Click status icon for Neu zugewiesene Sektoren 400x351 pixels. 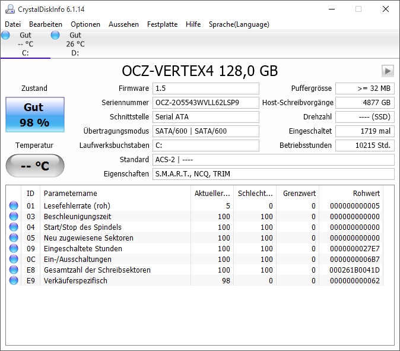14,238
